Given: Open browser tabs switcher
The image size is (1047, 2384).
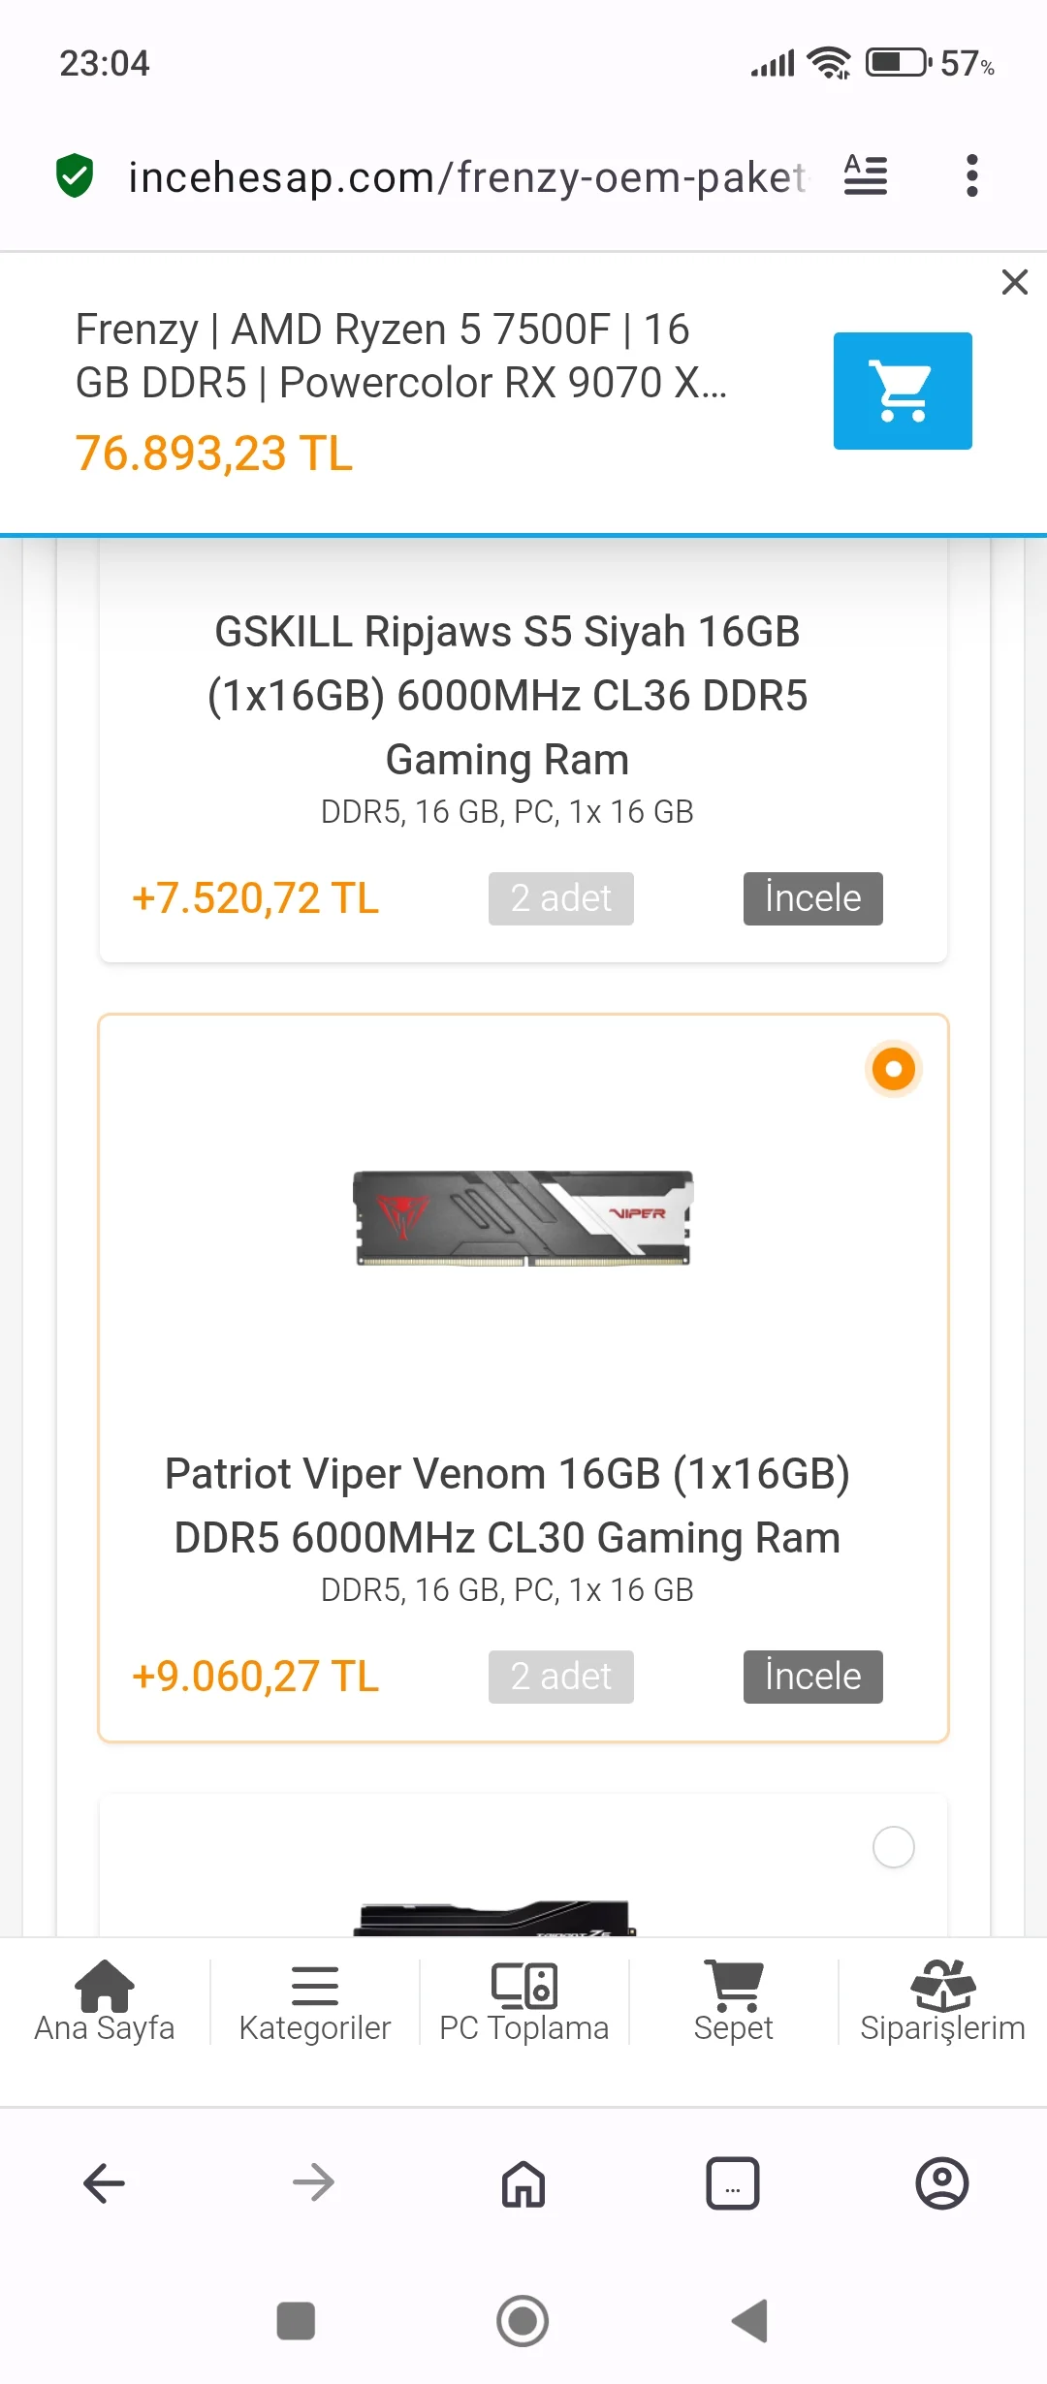Looking at the screenshot, I should pos(732,2183).
